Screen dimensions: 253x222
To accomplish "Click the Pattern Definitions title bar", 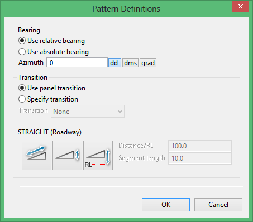I will tap(126, 9).
